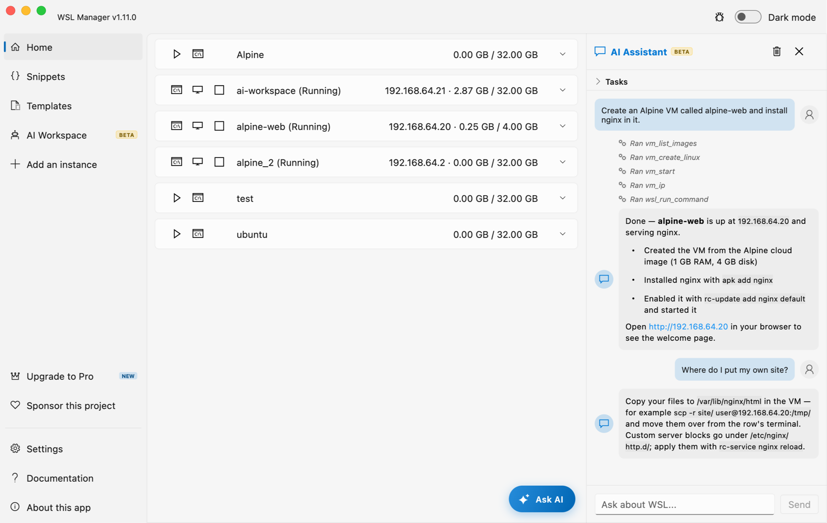This screenshot has height=523, width=827.
Task: Start the ubuntu instance
Action: click(176, 234)
